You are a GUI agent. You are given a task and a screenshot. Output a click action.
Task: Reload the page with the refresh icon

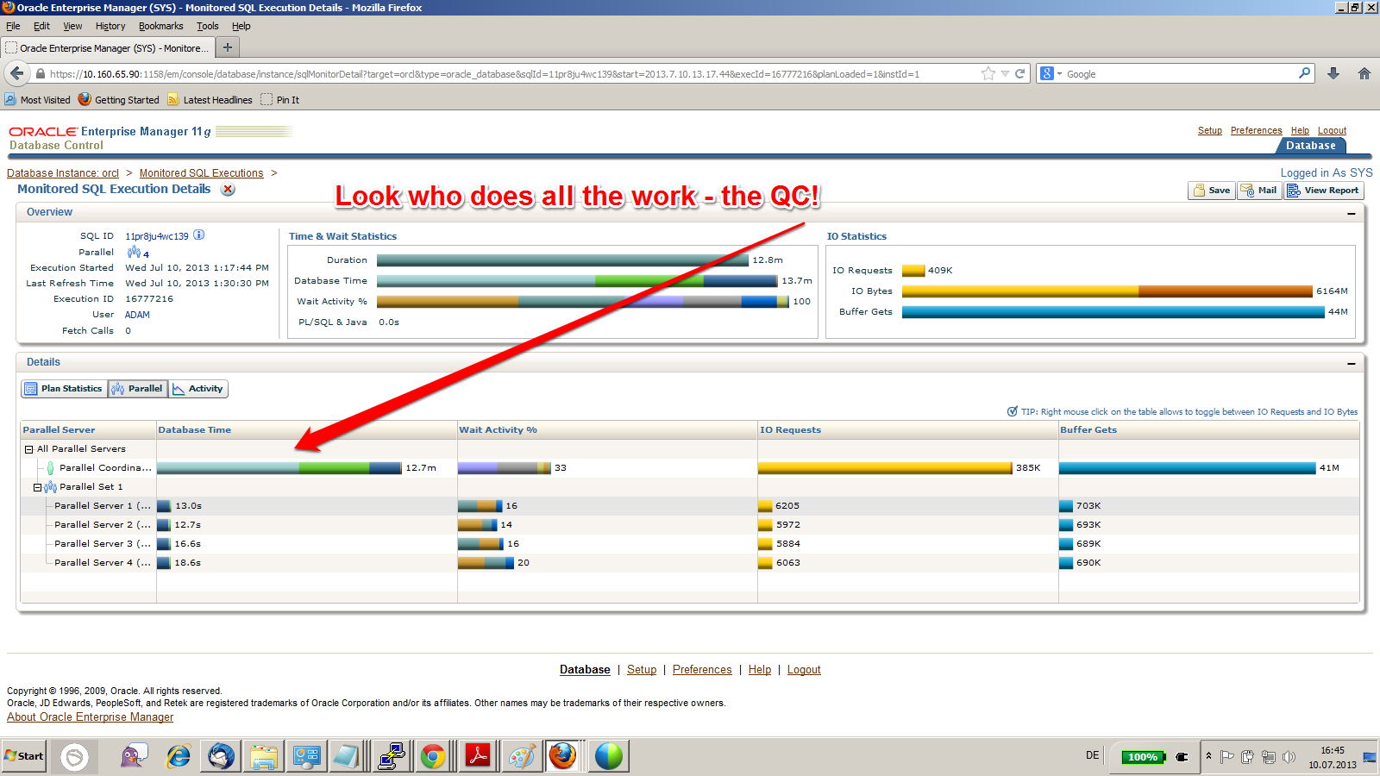pyautogui.click(x=1019, y=74)
